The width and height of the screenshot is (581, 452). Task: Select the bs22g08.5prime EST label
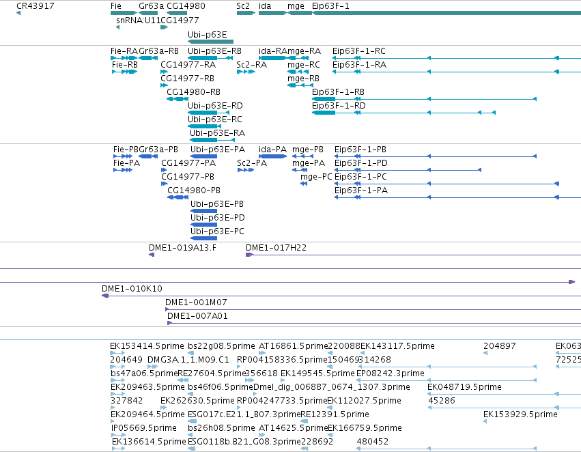tap(222, 346)
